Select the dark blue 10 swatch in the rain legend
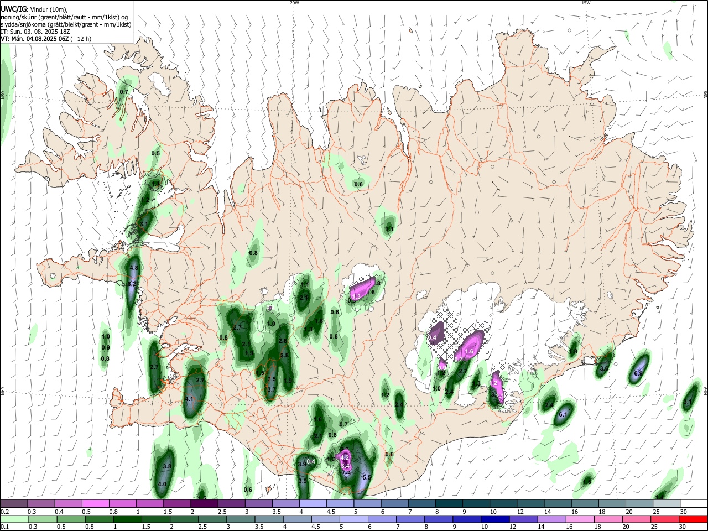 coord(495,519)
